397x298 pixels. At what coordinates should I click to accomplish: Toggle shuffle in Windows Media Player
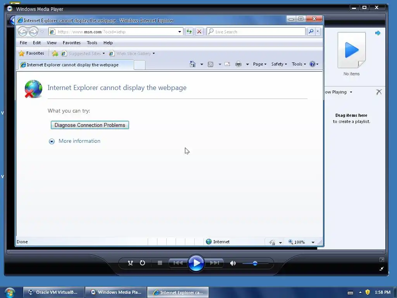[x=130, y=263]
